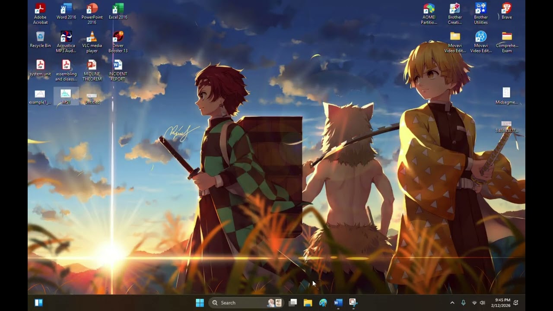Open the clock showing 9:45 PM
The width and height of the screenshot is (553, 311).
(502, 303)
